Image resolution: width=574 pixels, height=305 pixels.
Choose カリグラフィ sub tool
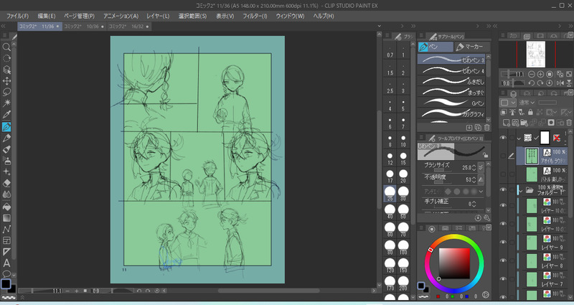pos(452,114)
